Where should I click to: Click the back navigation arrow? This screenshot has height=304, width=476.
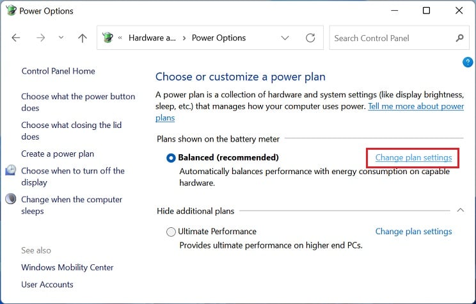16,38
